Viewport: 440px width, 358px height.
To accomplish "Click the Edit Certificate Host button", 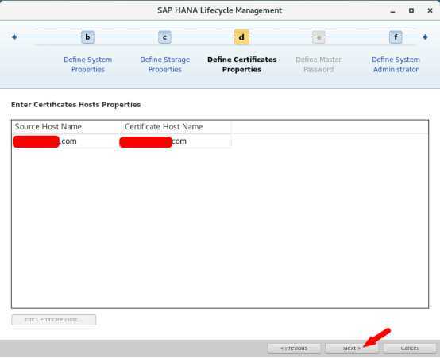I will 53,320.
